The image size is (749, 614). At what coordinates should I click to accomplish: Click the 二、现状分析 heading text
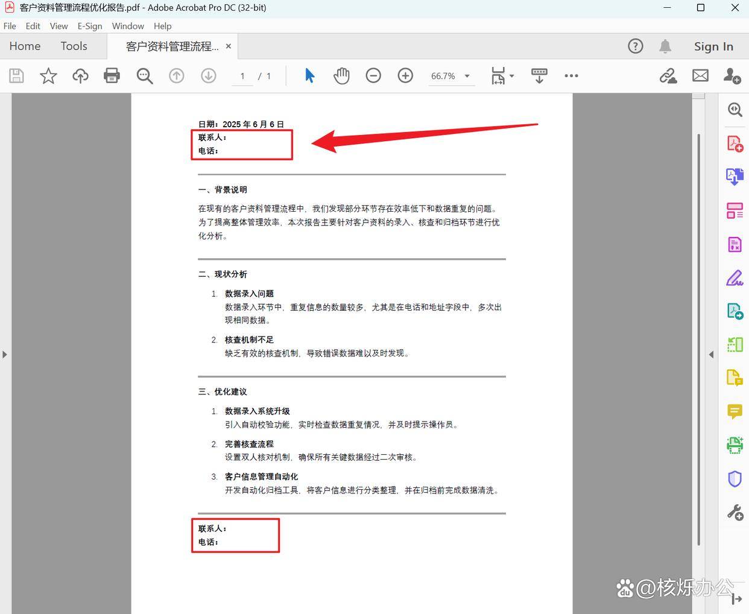(223, 274)
